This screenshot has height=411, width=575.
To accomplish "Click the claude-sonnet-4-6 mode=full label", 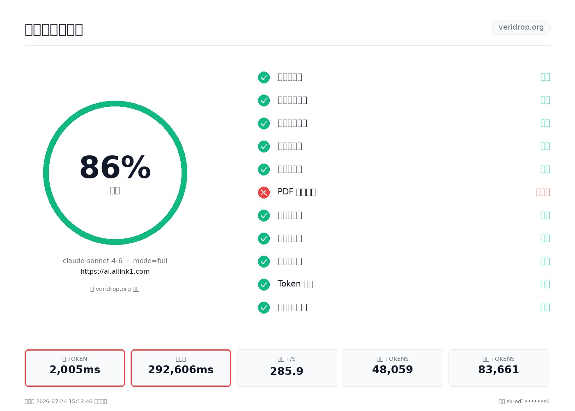I will (115, 261).
